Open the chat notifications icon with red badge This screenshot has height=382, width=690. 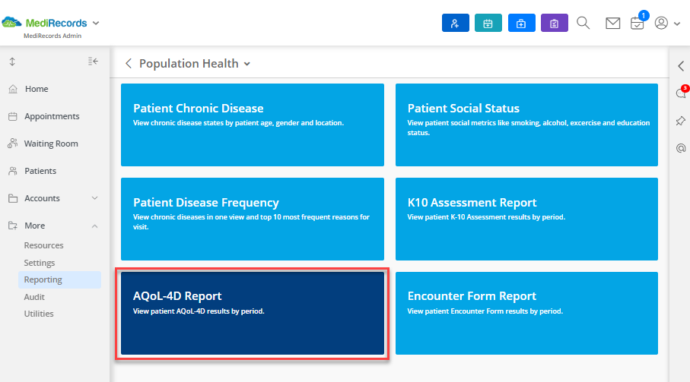coord(682,92)
